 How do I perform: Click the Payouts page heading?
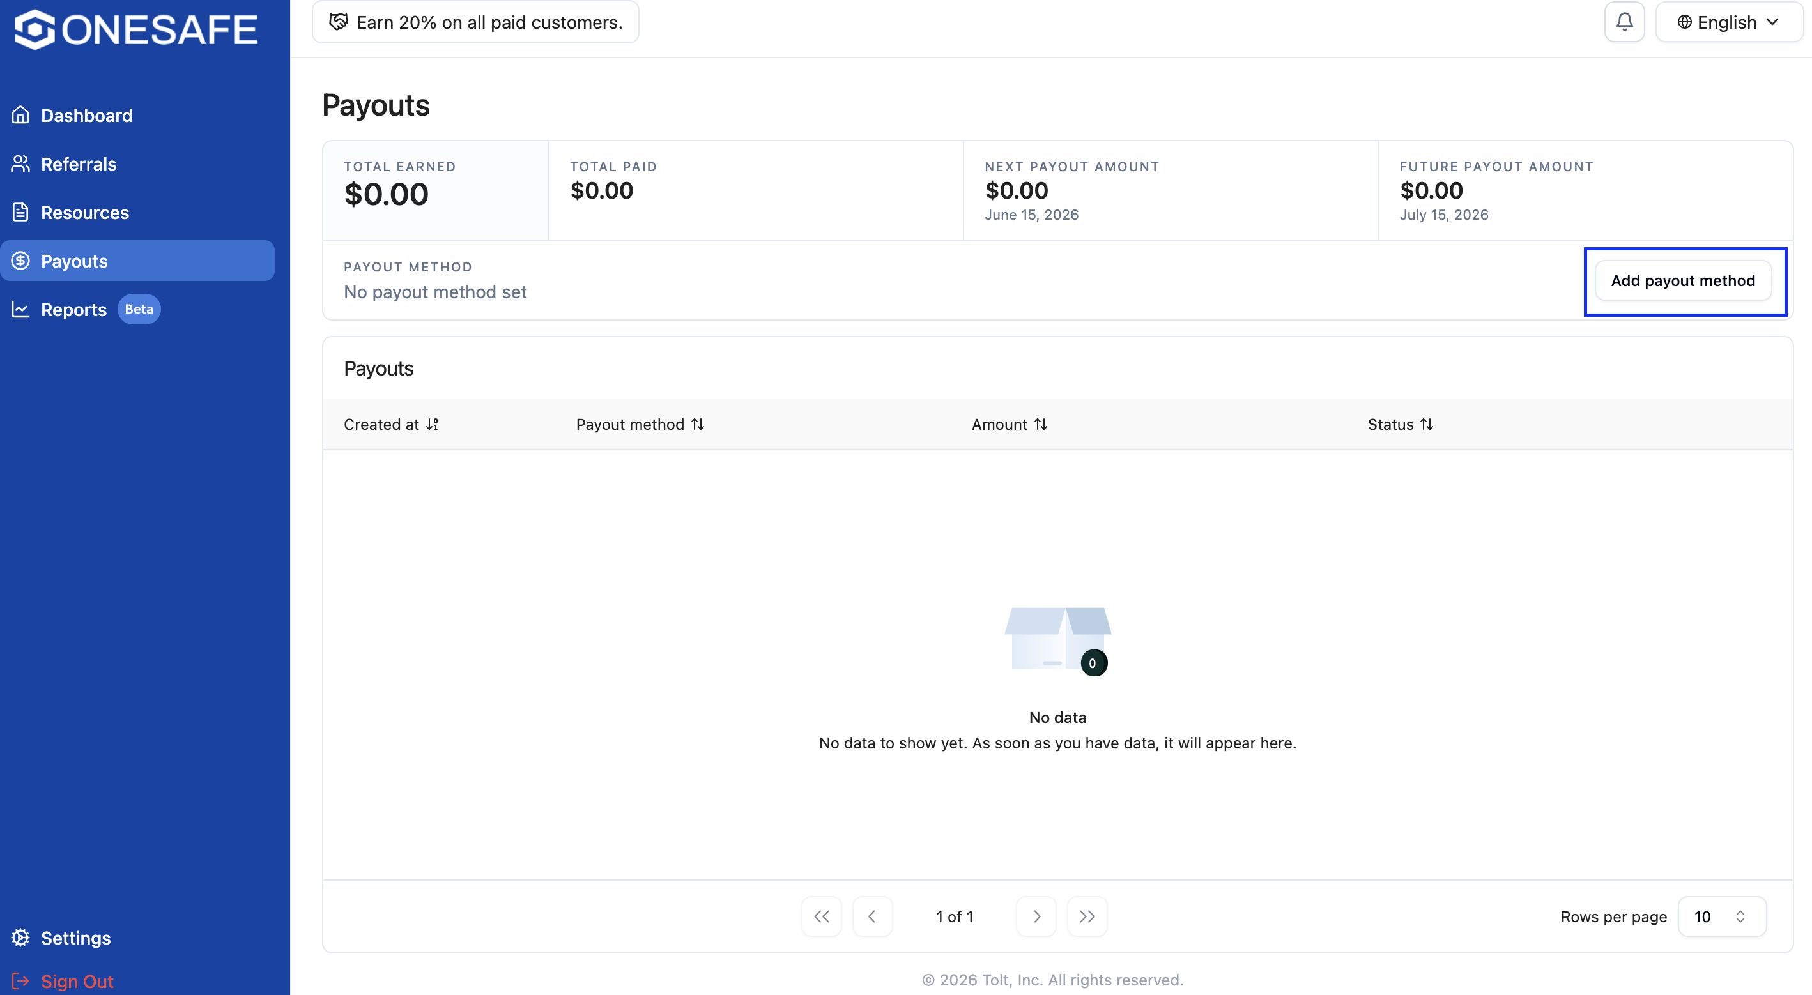(x=376, y=105)
